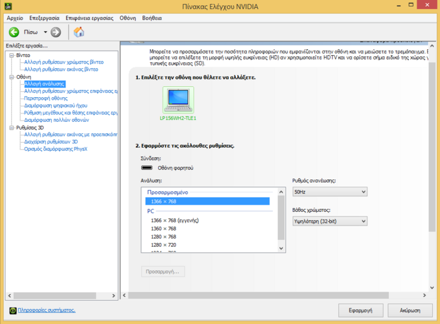Open the Επιφάνεια εργασίας menu
Image resolution: width=440 pixels, height=324 pixels.
tap(89, 18)
